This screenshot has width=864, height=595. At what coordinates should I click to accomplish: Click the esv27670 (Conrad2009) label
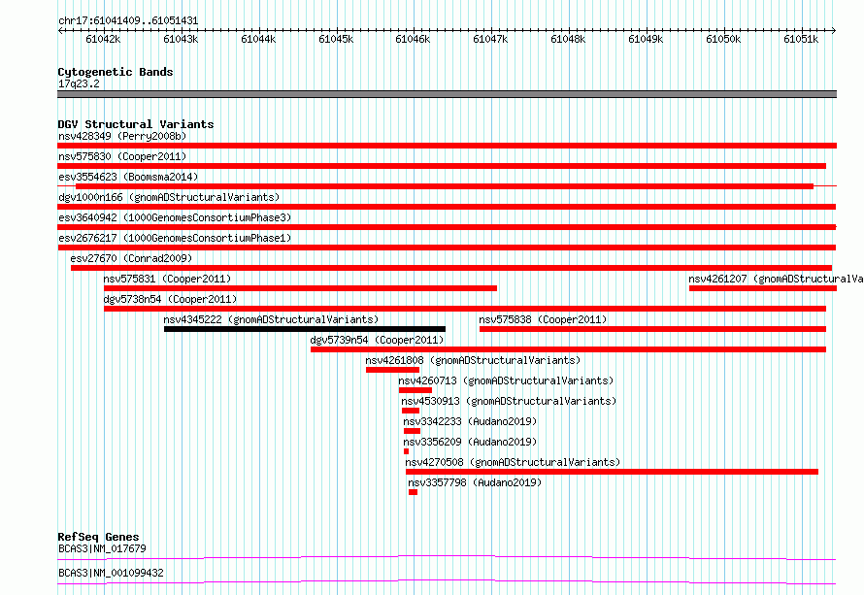click(131, 258)
